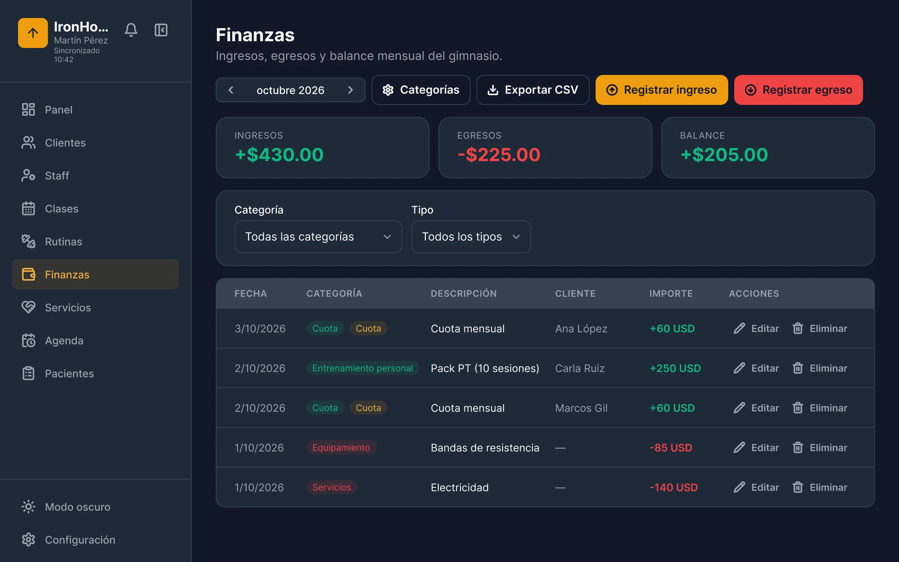Navigate to Staff section
The image size is (899, 562).
pyautogui.click(x=96, y=176)
